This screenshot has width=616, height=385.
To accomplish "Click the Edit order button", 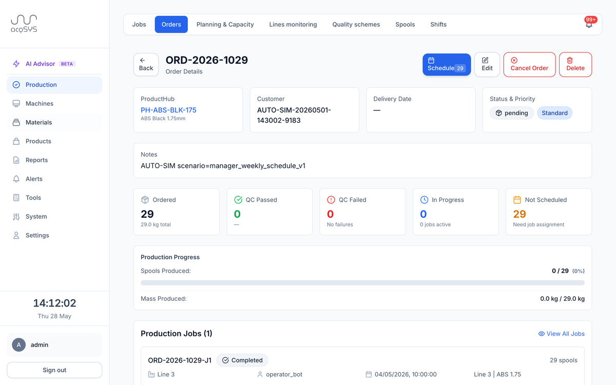I will 487,65.
